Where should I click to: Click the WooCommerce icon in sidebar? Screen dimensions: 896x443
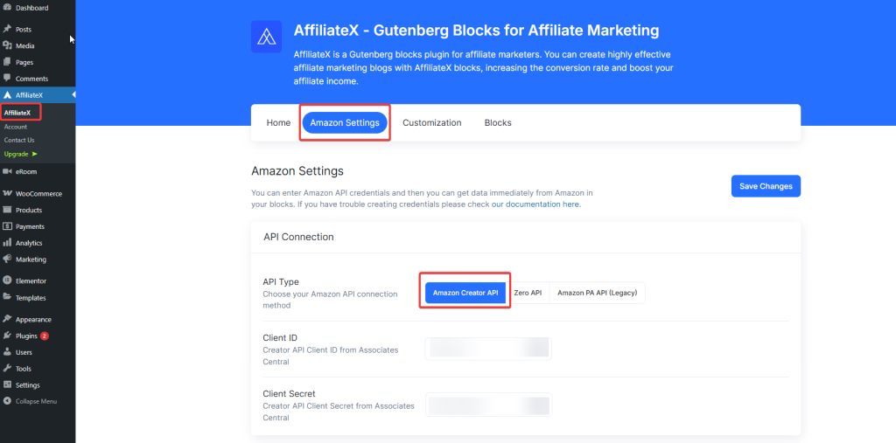7,194
